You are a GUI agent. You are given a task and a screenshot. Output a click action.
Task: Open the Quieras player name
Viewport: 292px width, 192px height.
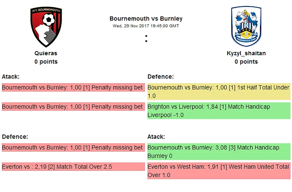coord(46,53)
